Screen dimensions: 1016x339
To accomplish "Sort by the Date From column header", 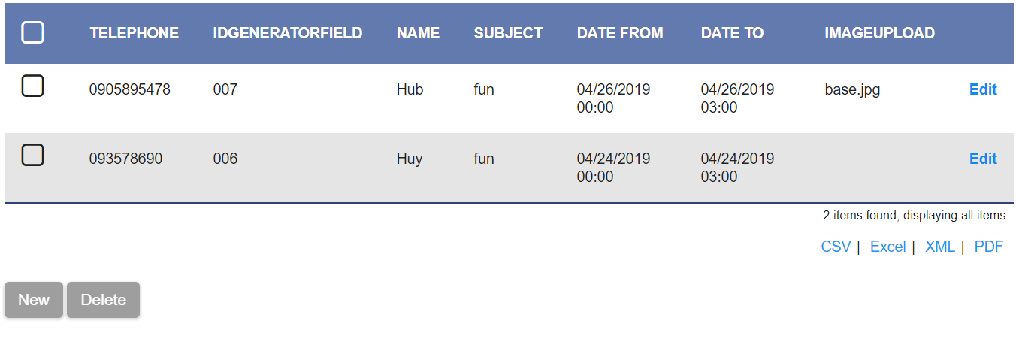I will point(620,33).
